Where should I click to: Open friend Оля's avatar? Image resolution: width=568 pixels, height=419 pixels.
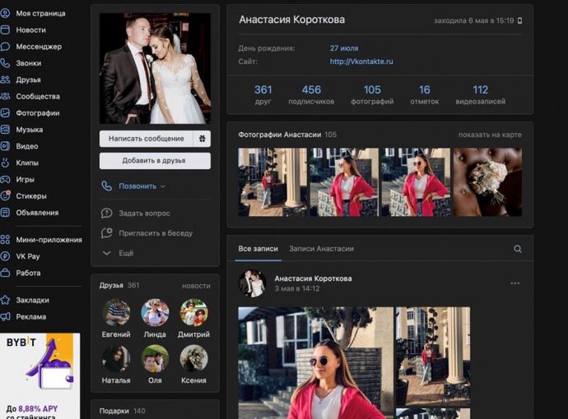155,359
